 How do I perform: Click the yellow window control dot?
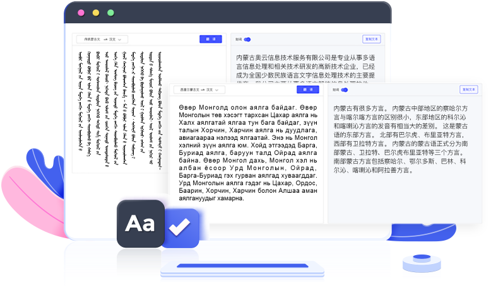pyautogui.click(x=96, y=13)
